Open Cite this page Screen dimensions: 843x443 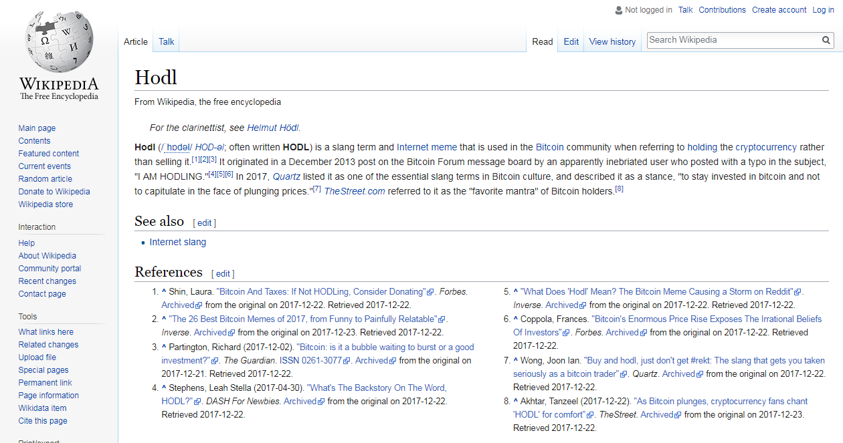tap(43, 421)
